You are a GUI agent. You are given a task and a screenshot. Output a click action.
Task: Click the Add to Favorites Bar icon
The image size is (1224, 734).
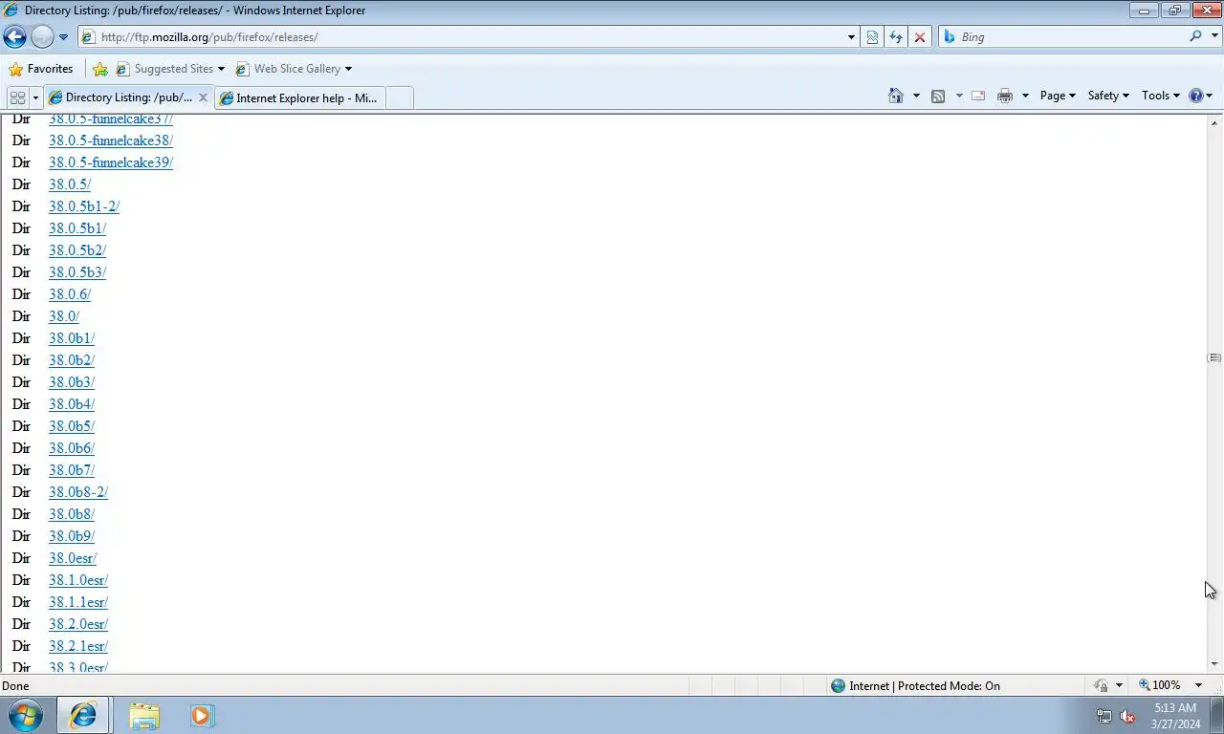point(100,69)
